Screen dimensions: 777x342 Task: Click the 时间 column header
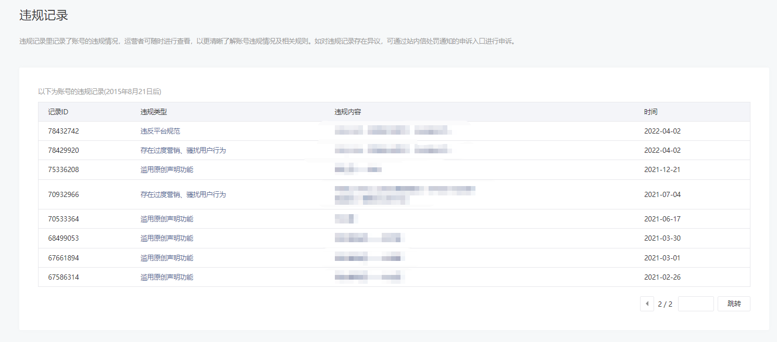point(650,112)
